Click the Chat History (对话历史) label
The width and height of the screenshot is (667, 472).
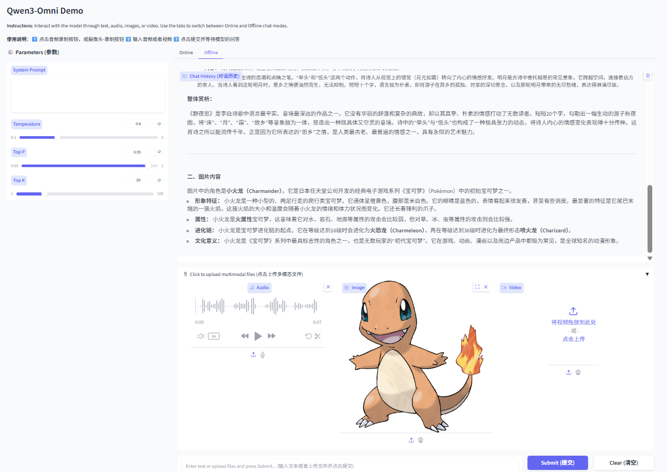click(x=210, y=76)
